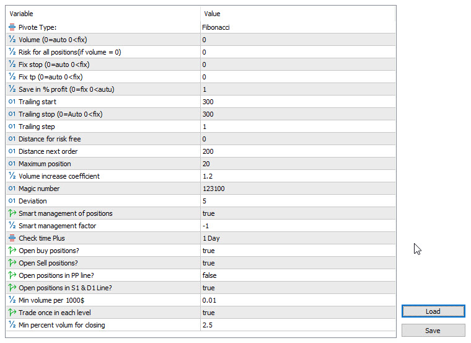Click the Open buy positions boolean icon
471x343 pixels.
[x=12, y=251]
